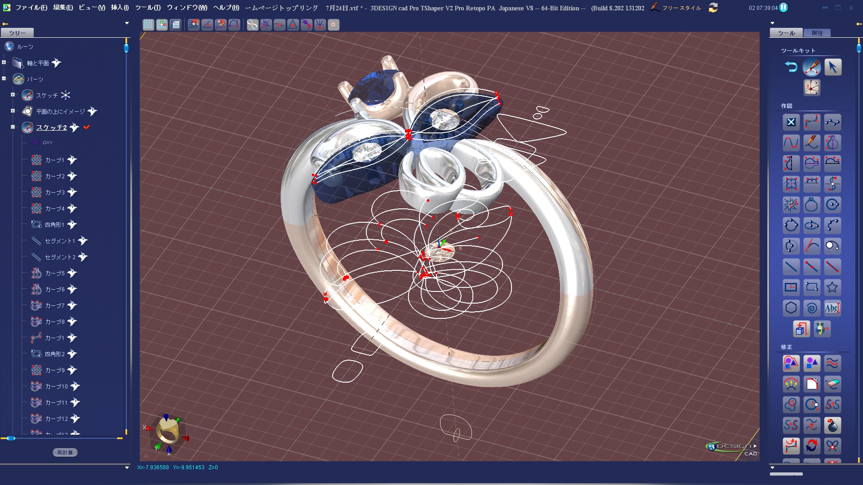Image resolution: width=863 pixels, height=485 pixels.
Task: Toggle the magnet alignment snap
Action: [221, 25]
